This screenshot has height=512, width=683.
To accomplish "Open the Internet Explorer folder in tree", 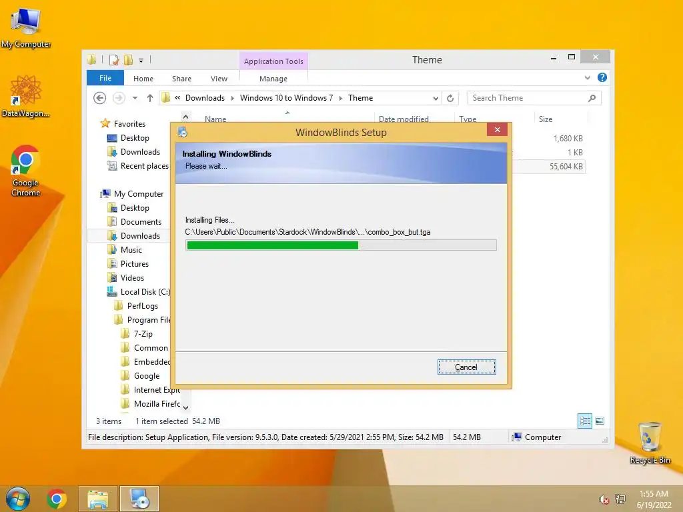I will pos(156,389).
